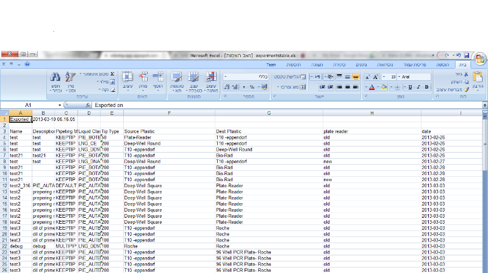Image resolution: width=488 pixels, height=273 pixels.
Task: Click the text Orientation icon
Action: pos(330,77)
